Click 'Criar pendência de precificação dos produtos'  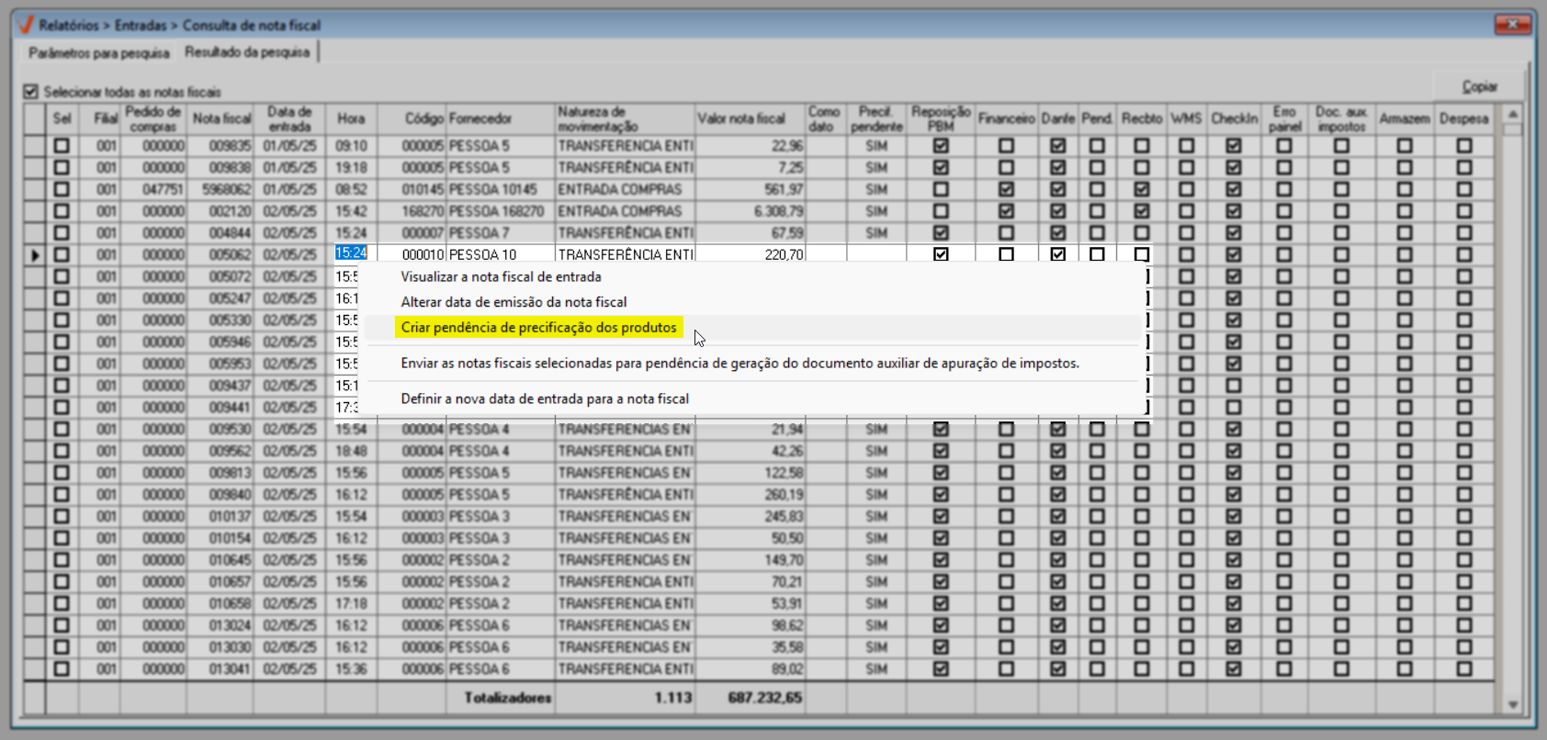[538, 328]
